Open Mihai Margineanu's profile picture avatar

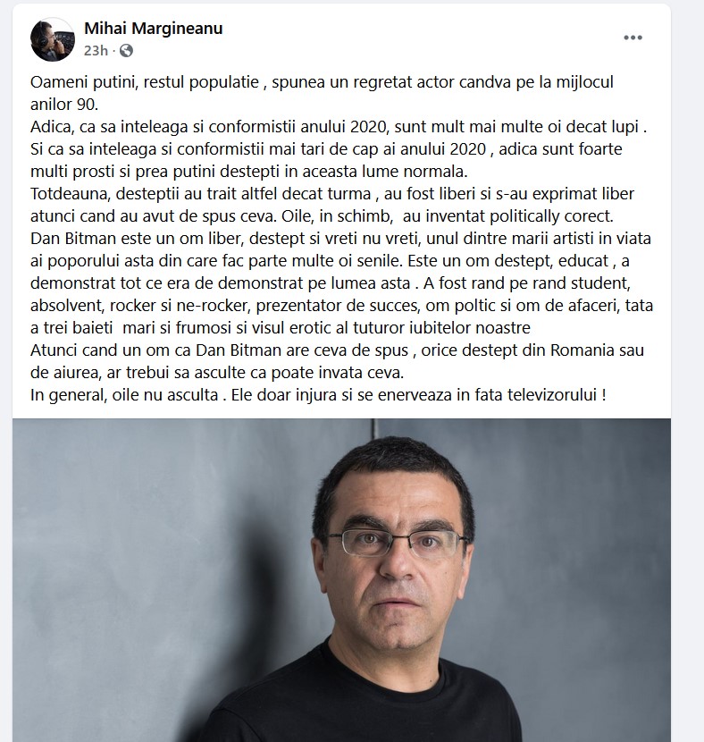point(53,39)
